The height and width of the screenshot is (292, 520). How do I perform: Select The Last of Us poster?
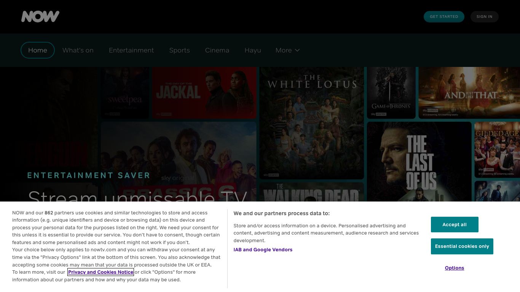419,162
